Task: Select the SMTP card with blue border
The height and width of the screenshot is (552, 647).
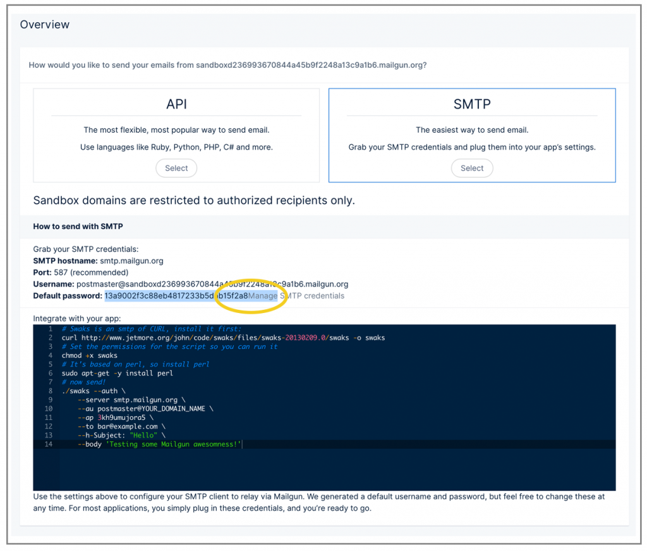Action: click(x=472, y=135)
